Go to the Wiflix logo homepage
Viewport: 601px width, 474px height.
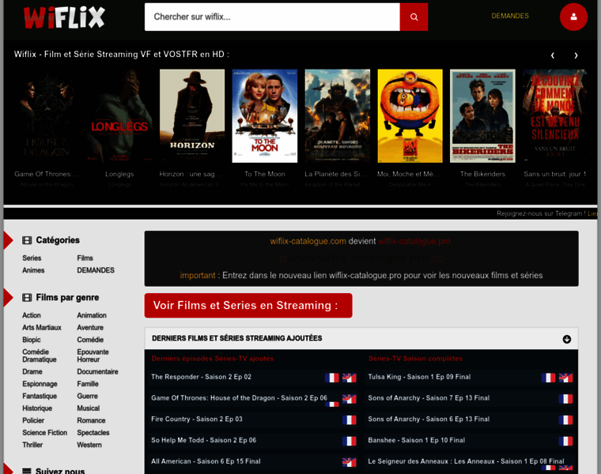64,17
